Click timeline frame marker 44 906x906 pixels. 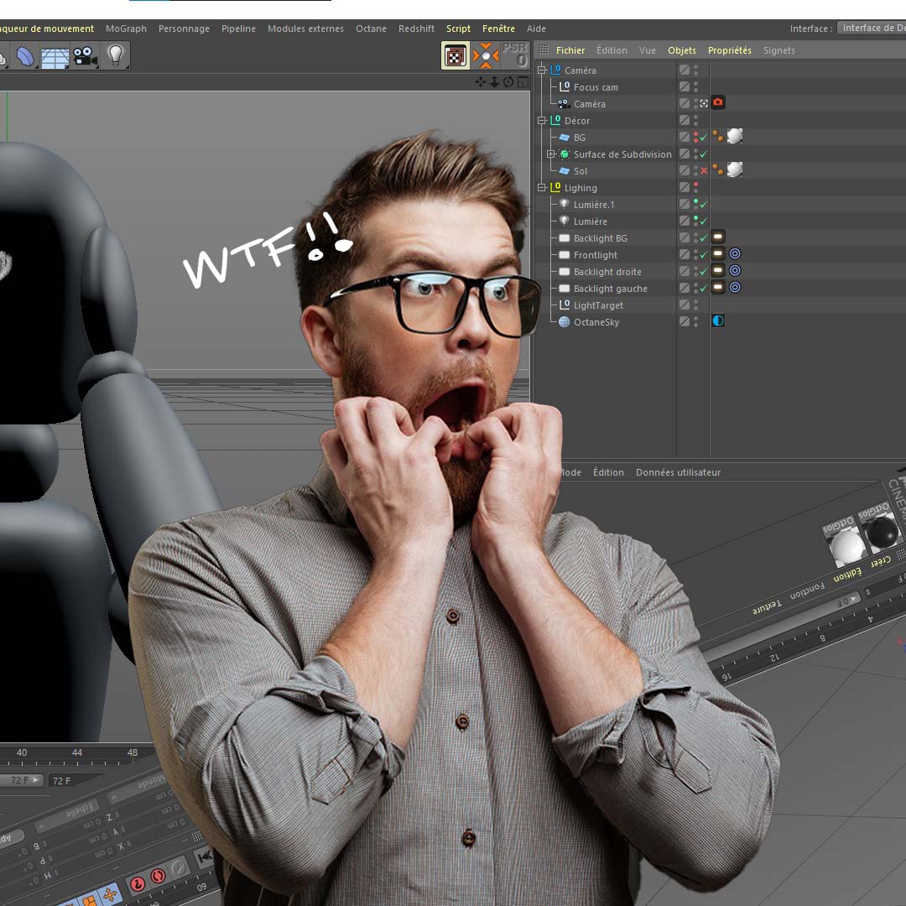pos(77,752)
